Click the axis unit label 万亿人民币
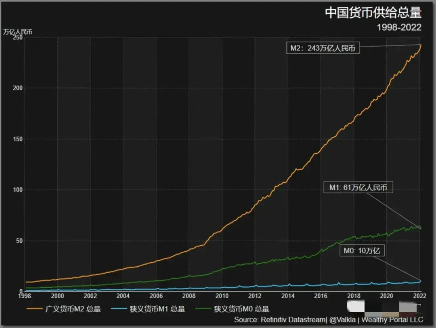The image size is (436, 328). (x=18, y=31)
